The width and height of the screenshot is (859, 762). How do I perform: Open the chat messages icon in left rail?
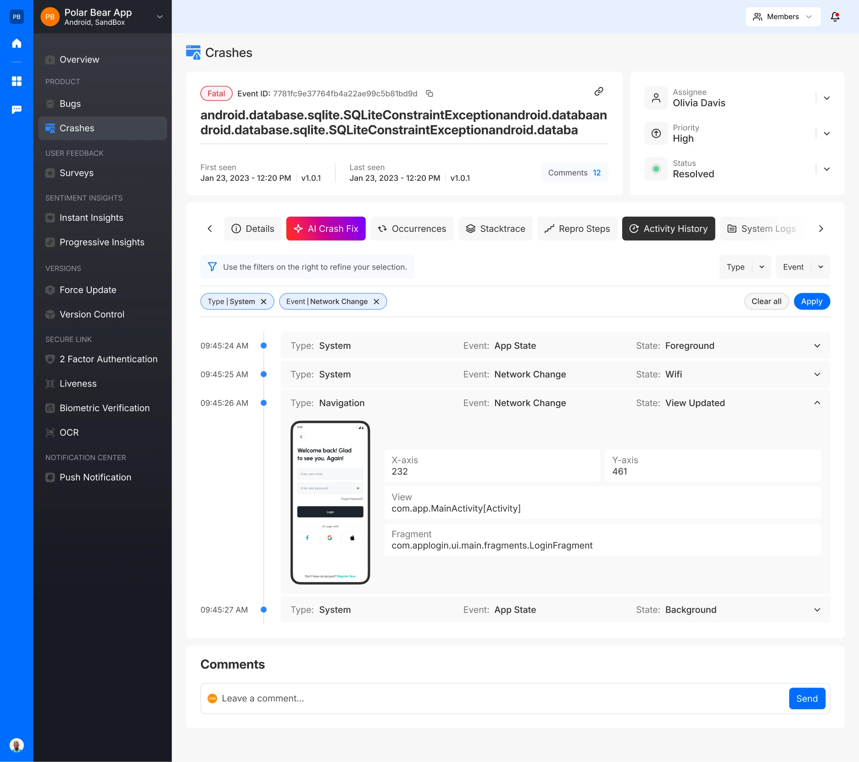coord(17,109)
